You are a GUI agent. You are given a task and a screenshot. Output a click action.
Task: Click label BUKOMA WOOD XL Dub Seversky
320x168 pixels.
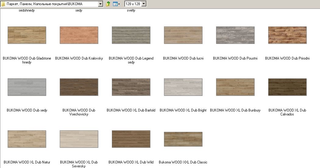[79, 164]
